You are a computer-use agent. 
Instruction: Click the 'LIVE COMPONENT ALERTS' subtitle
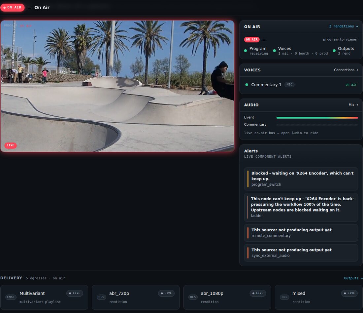(268, 157)
